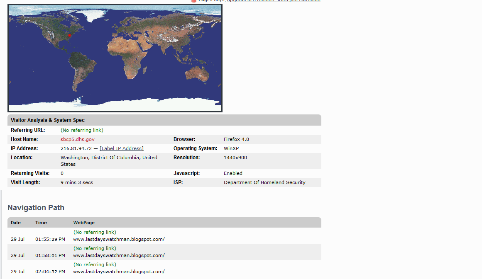Click the Date column header
The width and height of the screenshot is (482, 279).
[x=16, y=223]
